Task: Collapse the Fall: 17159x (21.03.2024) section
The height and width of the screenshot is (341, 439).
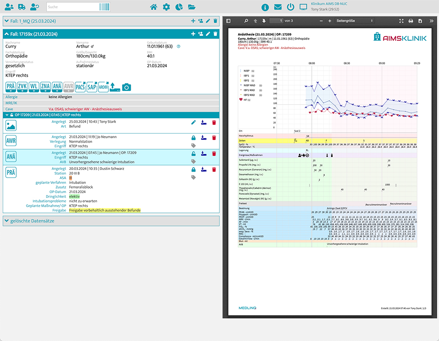Action: [7, 34]
